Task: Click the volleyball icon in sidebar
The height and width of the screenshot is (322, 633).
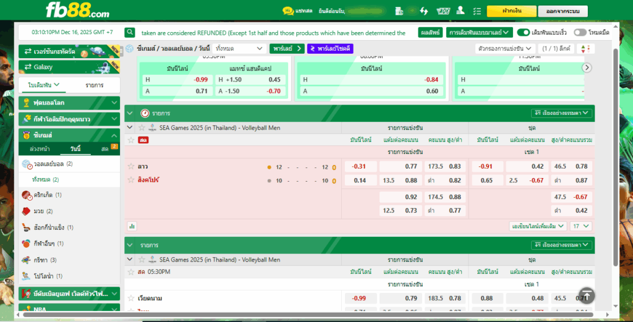Action: pyautogui.click(x=27, y=164)
